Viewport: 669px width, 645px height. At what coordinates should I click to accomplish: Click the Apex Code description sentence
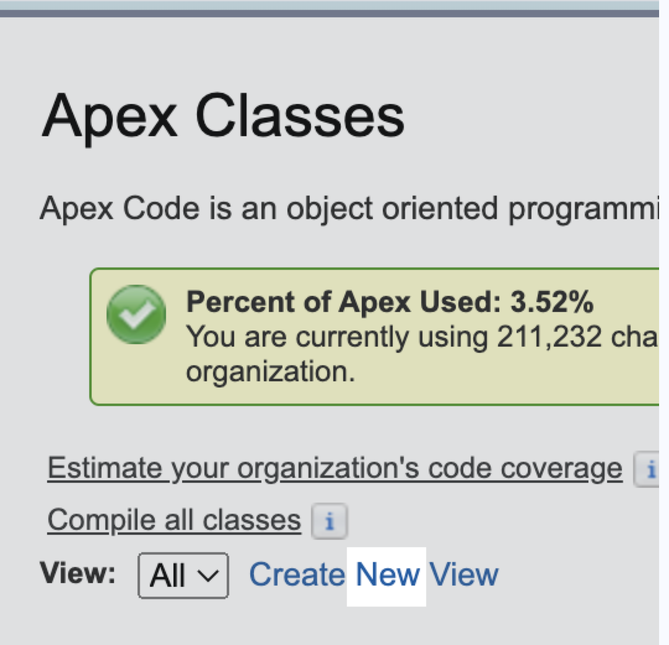(347, 209)
